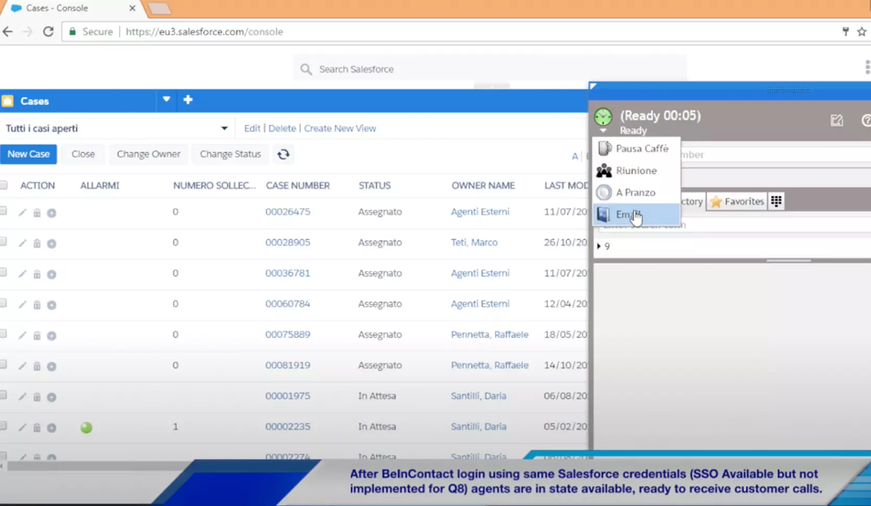Open owner Pennetta, Raffaele for case 00081919
871x506 pixels.
[x=490, y=365]
